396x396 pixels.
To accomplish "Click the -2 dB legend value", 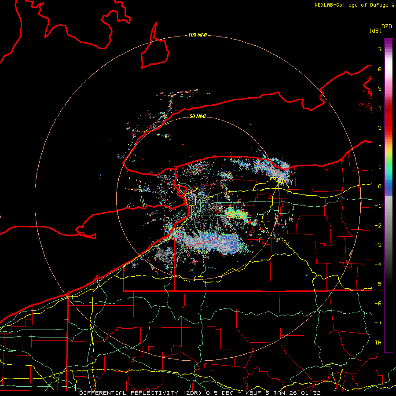I will point(378,225).
